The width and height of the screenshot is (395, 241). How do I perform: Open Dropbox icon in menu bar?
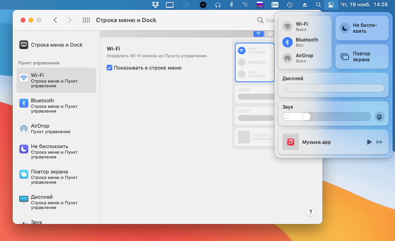(x=155, y=5)
